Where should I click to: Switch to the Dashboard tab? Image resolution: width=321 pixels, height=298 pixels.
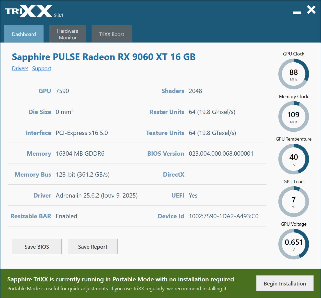(24, 34)
